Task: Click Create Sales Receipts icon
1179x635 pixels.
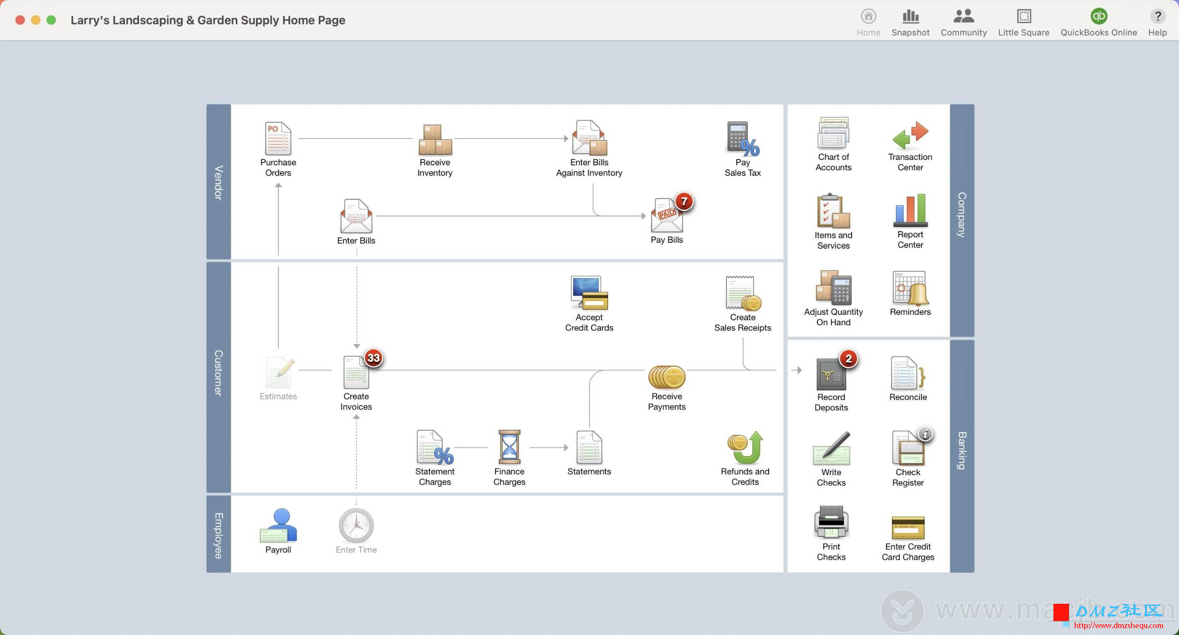Action: point(742,293)
